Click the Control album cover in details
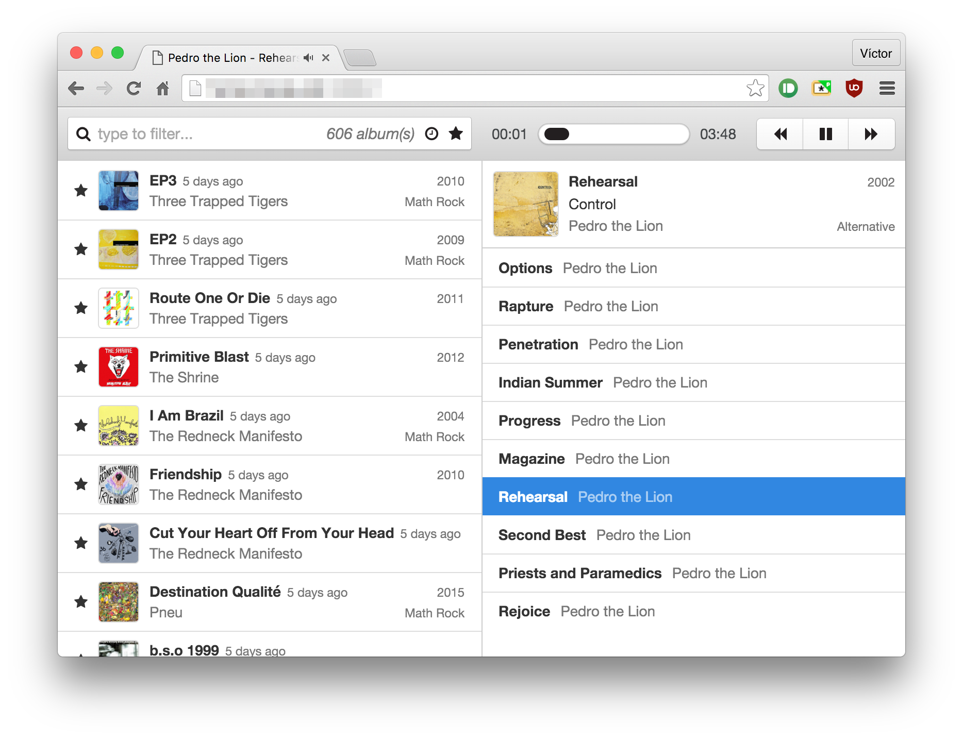Image resolution: width=963 pixels, height=739 pixels. [x=526, y=204]
